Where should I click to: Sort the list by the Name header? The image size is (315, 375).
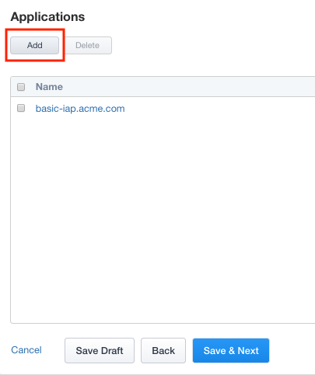click(x=49, y=87)
